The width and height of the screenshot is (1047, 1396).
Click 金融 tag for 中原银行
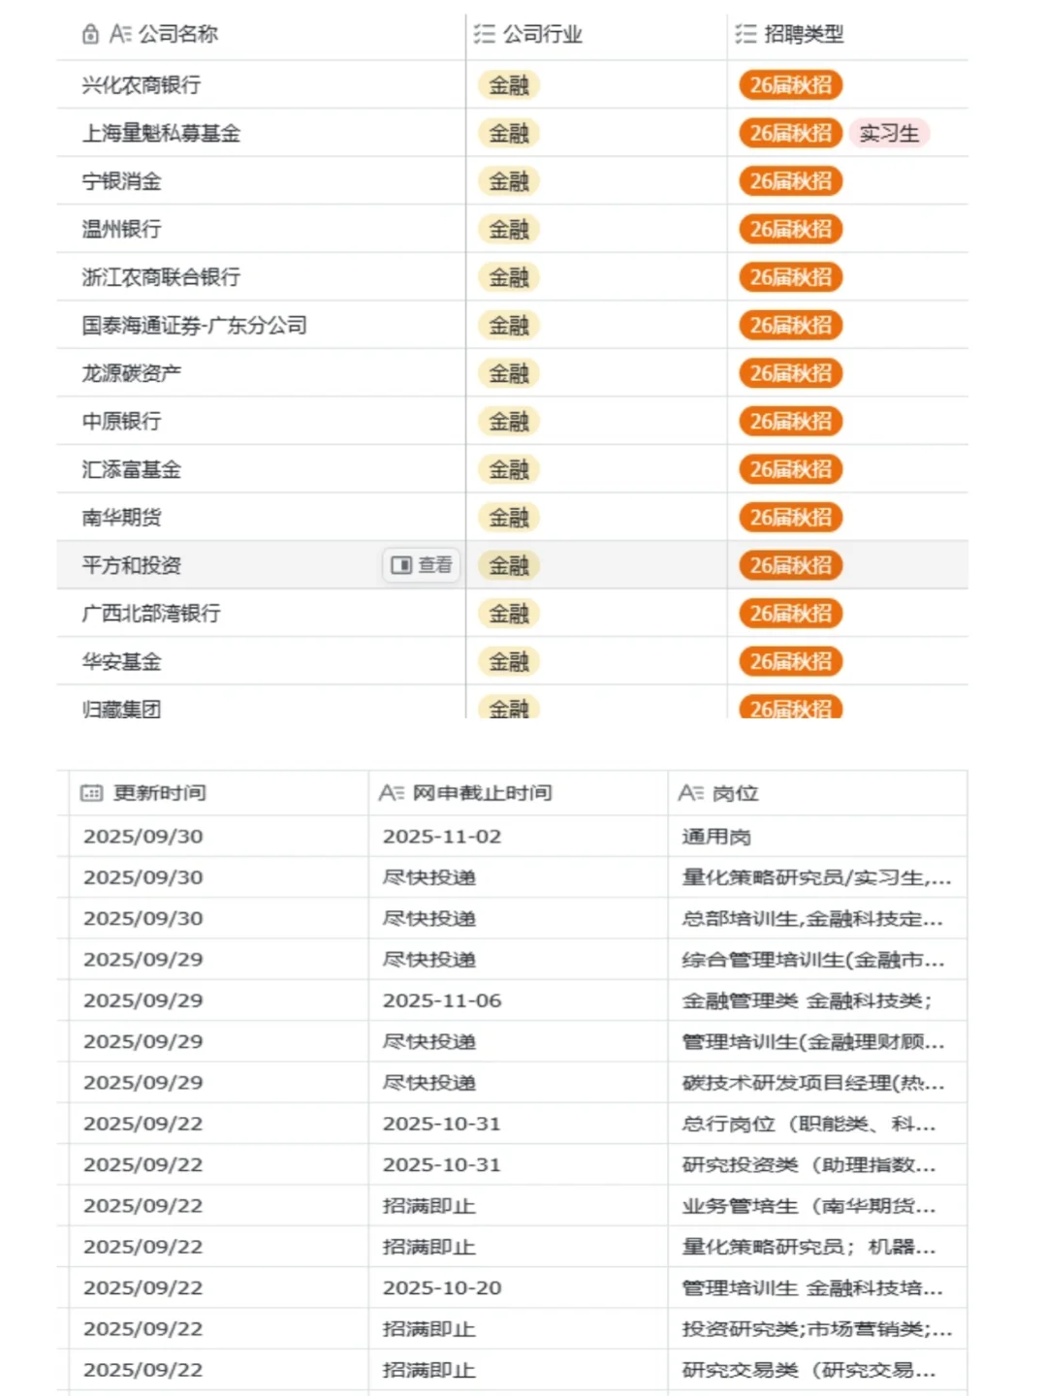[508, 422]
